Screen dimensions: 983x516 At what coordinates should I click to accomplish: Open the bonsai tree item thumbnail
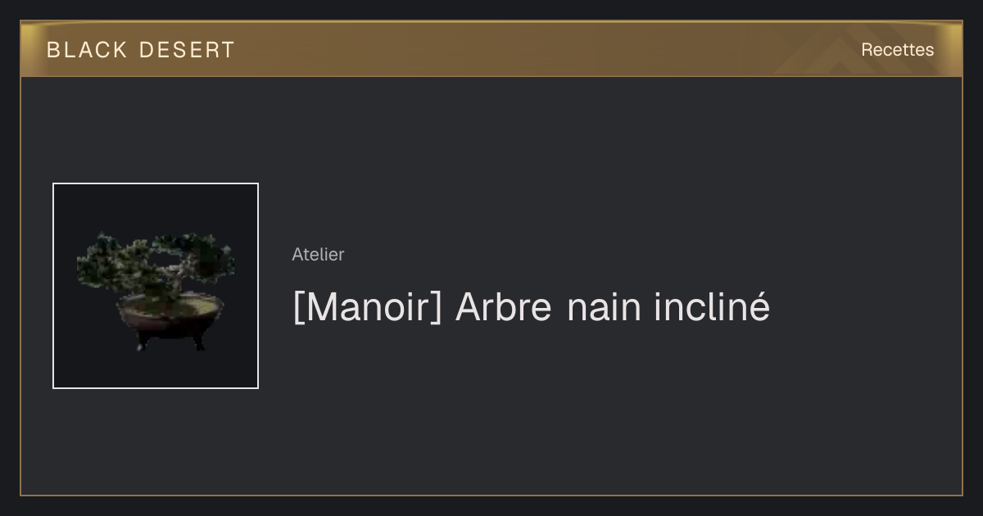click(156, 286)
